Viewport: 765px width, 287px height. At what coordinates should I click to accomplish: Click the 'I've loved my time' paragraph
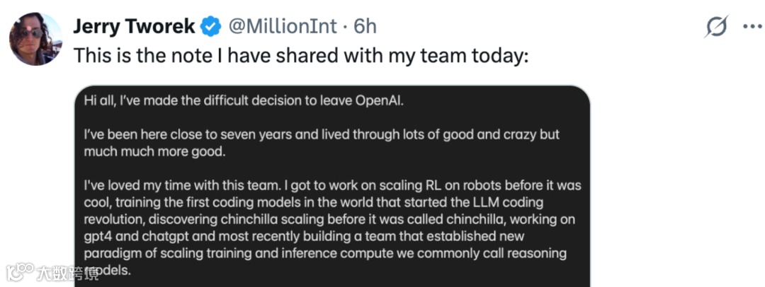331,186
